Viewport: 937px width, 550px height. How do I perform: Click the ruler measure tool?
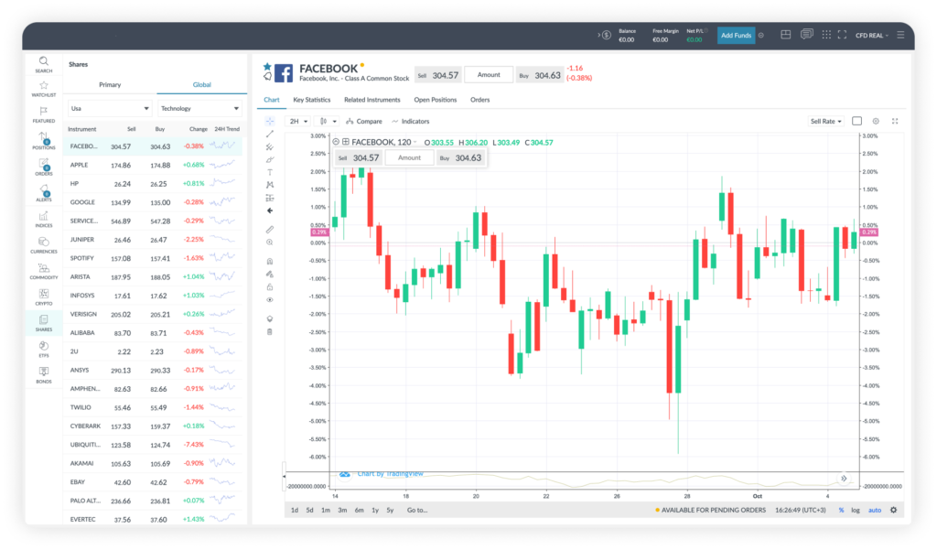click(x=270, y=229)
